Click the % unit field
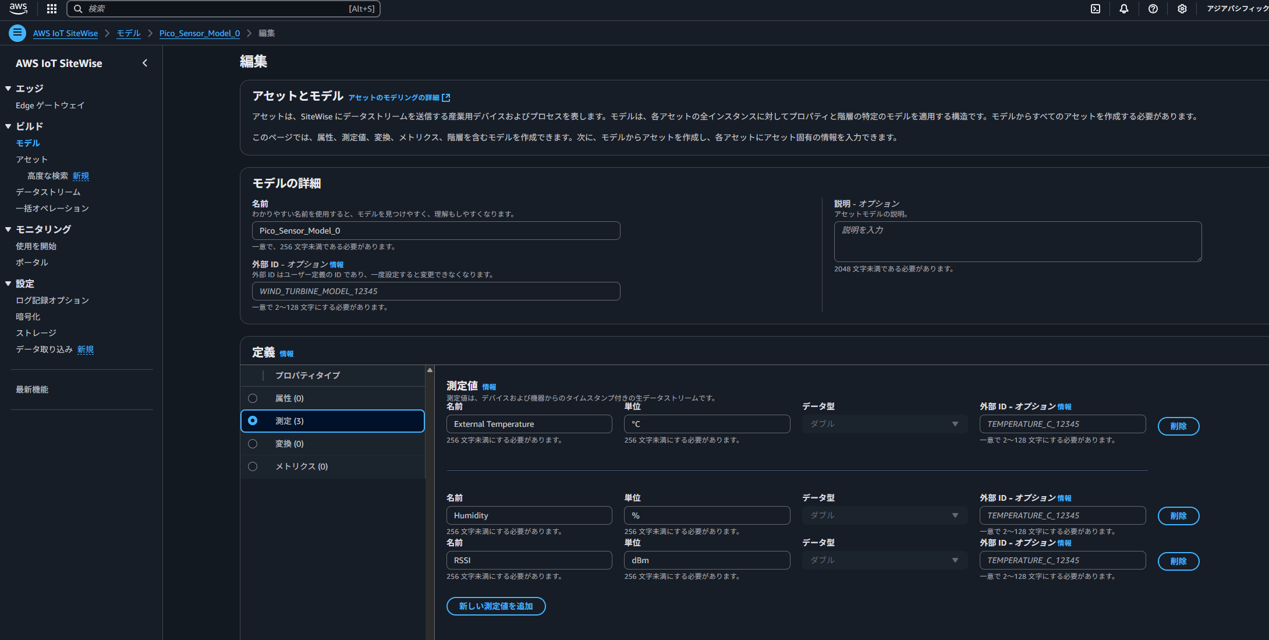 tap(707, 515)
